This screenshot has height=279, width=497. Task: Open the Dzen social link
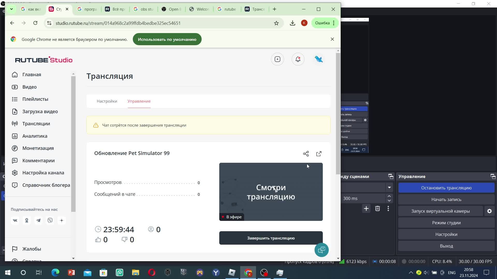point(62,221)
